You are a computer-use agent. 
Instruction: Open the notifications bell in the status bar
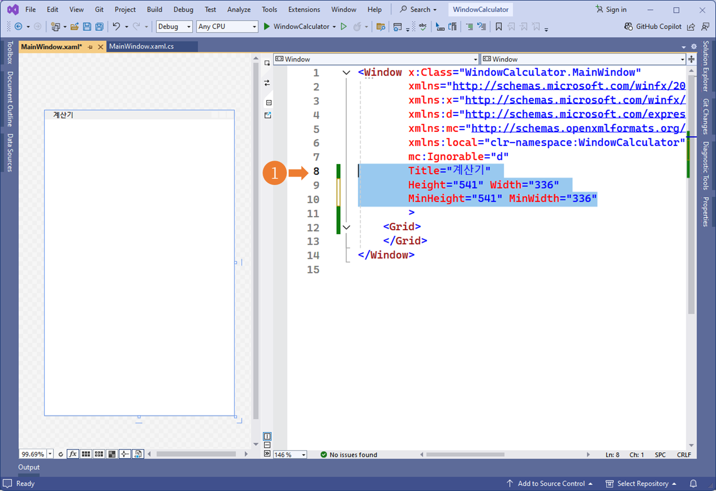pos(693,484)
